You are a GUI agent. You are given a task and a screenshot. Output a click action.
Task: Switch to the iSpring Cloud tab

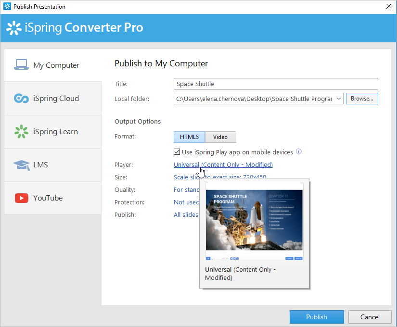[x=52, y=99]
